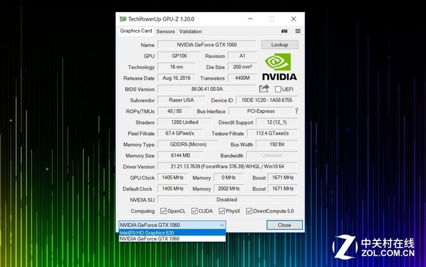Toggle the UEFI checkbox
The image size is (426, 267).
(278, 89)
